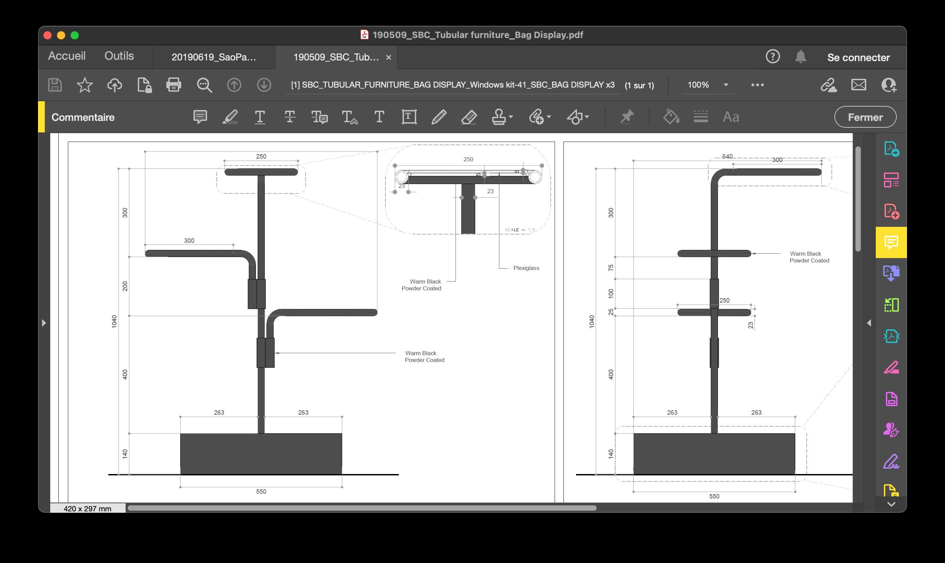The image size is (945, 563).
Task: Expand the left navigation pane arrow
Action: 43,323
